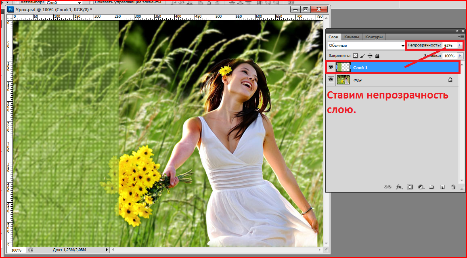Select the Слой 1 layer thumbnail
The image size is (467, 258).
point(343,67)
